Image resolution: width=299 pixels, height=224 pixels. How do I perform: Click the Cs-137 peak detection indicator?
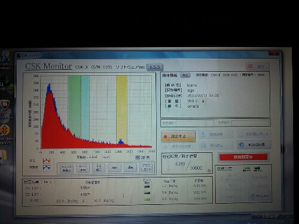(147, 186)
